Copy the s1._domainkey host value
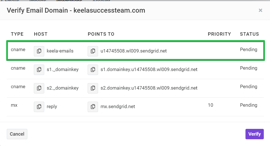 click(x=39, y=70)
